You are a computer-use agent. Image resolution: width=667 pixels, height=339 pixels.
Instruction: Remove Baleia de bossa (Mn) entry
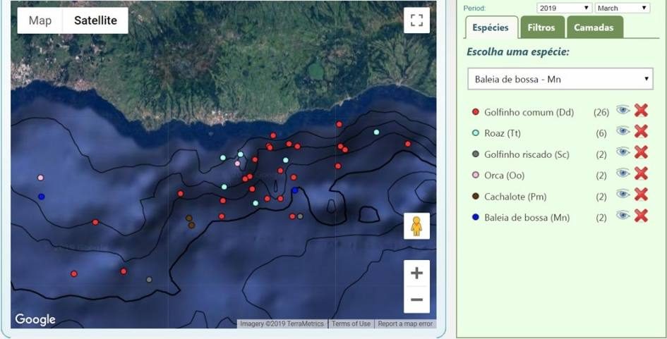coord(641,216)
